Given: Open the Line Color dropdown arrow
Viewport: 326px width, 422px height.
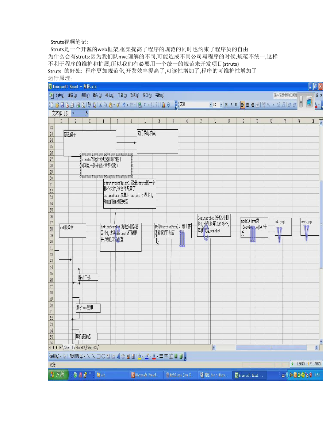Looking at the screenshot, I should [x=150, y=357].
